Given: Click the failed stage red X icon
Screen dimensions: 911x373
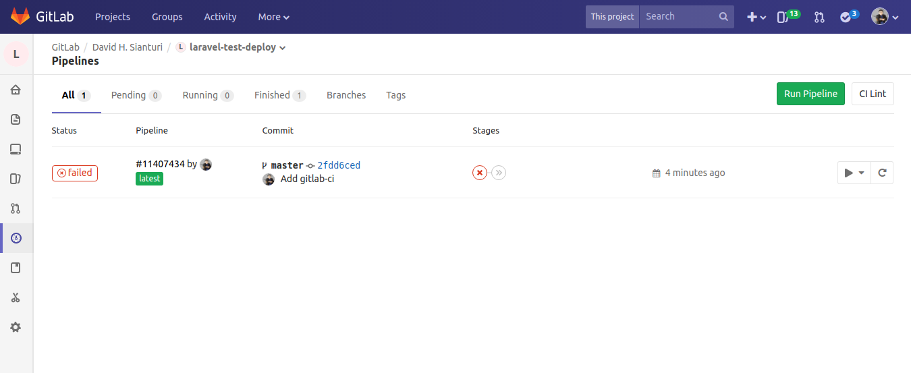Looking at the screenshot, I should [480, 173].
